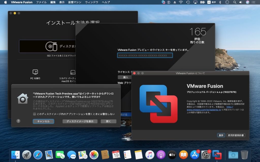Enable the don't warn for disk image checkbox
This screenshot has width=260, height=162.
pyautogui.click(x=35, y=114)
